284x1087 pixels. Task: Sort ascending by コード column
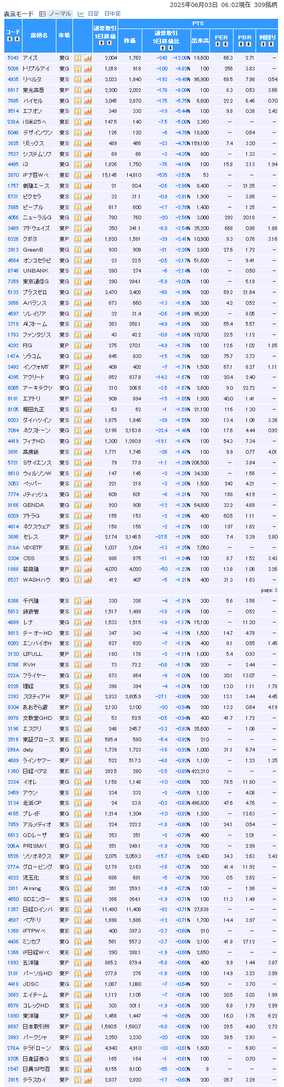pyautogui.click(x=9, y=39)
